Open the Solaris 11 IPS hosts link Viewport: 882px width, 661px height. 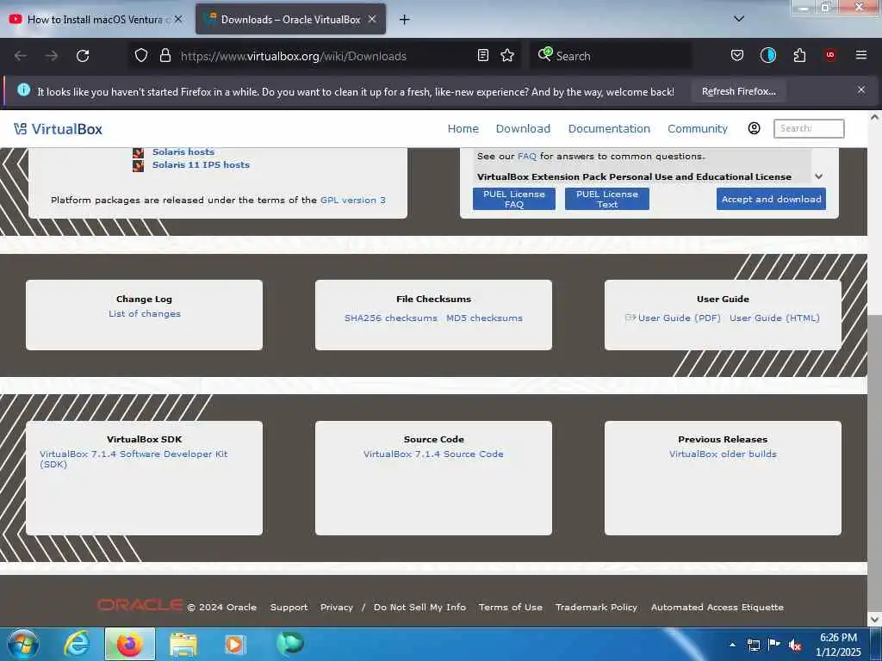(x=201, y=164)
